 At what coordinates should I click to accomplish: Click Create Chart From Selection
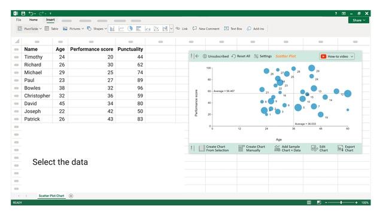[x=214, y=149]
